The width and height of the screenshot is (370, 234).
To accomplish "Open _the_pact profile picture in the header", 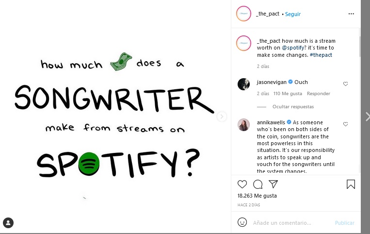I will click(x=243, y=14).
